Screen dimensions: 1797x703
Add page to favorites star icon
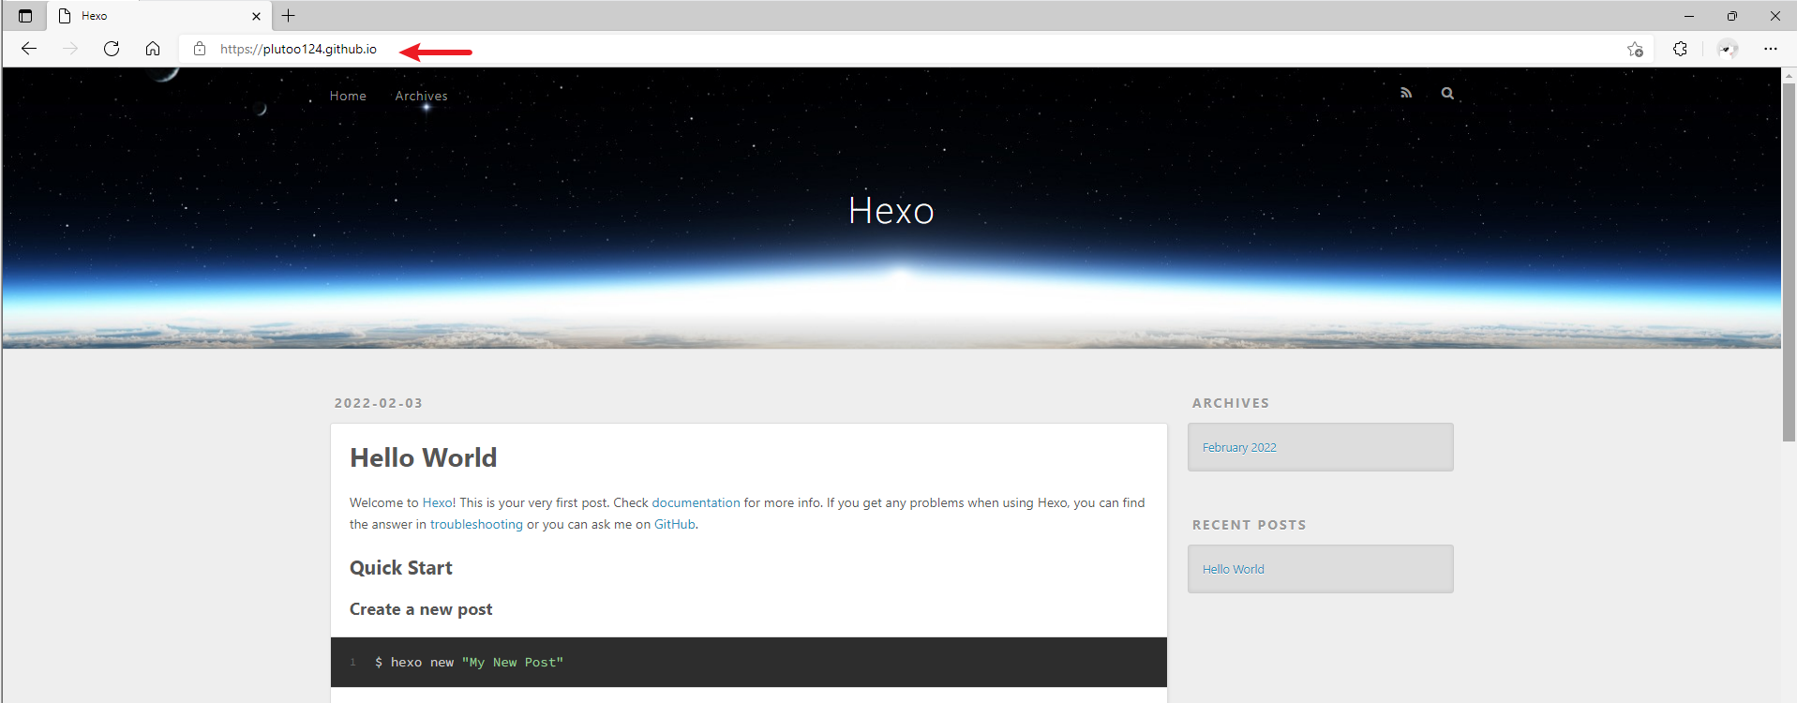pos(1635,50)
